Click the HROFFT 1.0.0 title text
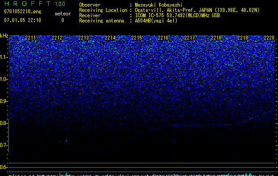This screenshot has width=278, height=176. (35, 4)
